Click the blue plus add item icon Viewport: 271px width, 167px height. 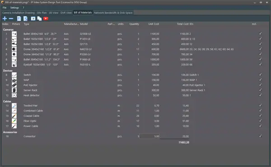[x=5, y=19]
